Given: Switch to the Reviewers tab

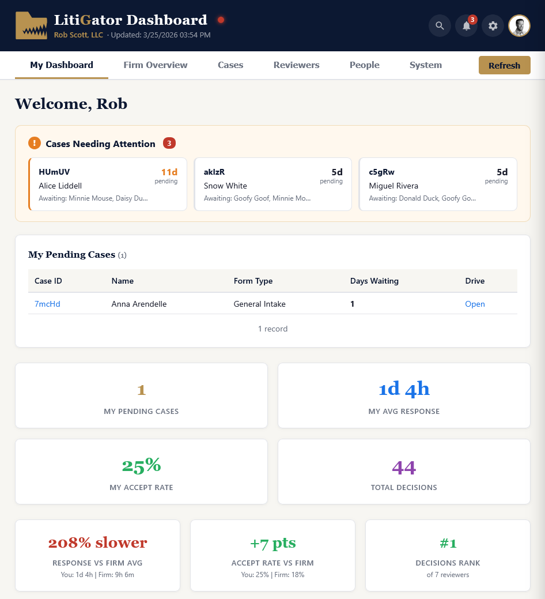Looking at the screenshot, I should (x=296, y=65).
